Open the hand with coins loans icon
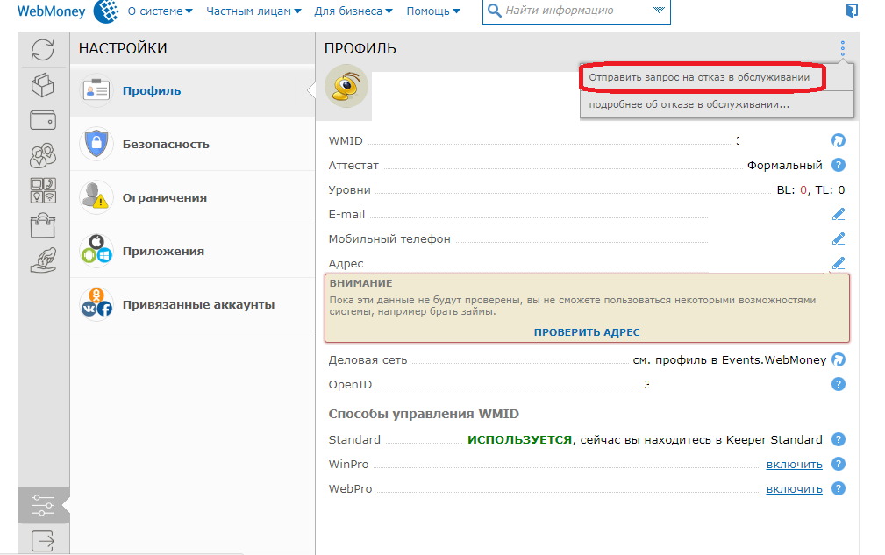 [43, 260]
